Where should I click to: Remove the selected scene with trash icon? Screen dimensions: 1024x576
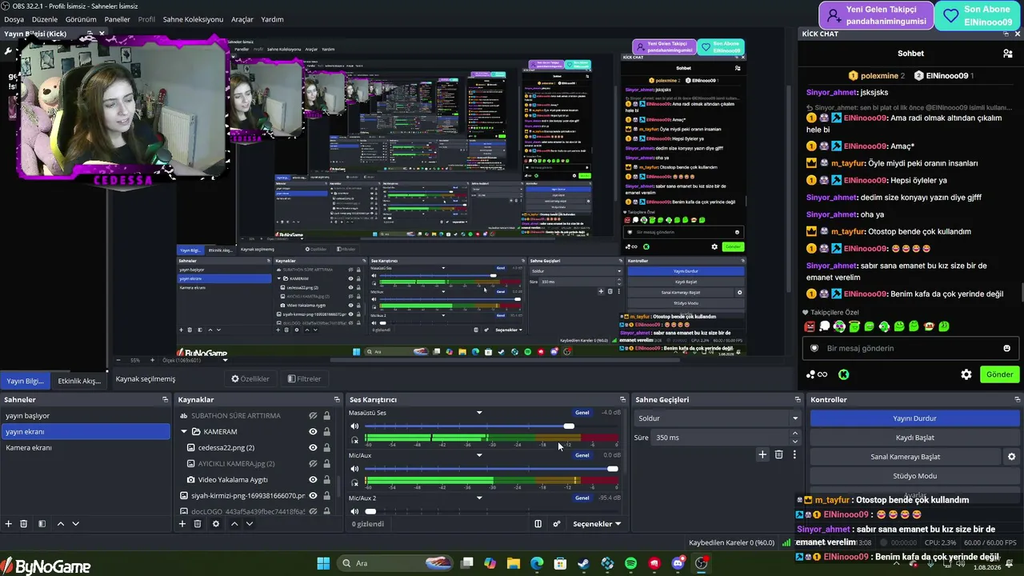coord(23,524)
